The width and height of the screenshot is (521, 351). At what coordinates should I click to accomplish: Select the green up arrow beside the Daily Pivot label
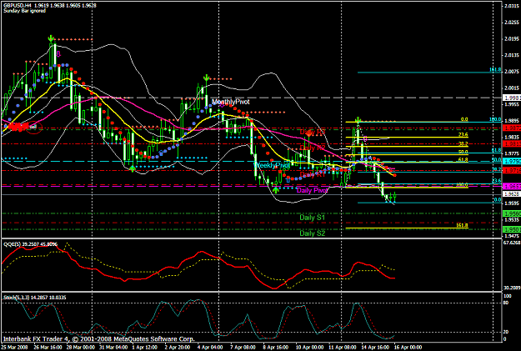click(x=276, y=190)
